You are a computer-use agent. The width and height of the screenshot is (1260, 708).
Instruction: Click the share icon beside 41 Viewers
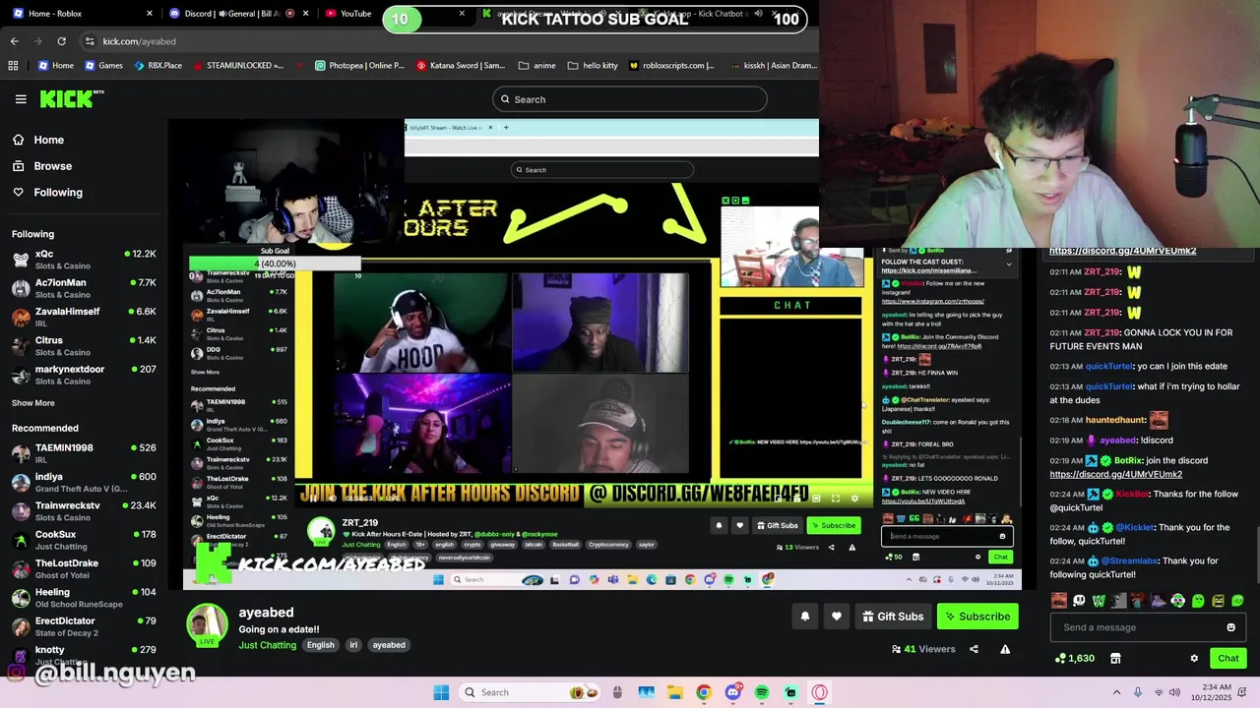point(974,649)
